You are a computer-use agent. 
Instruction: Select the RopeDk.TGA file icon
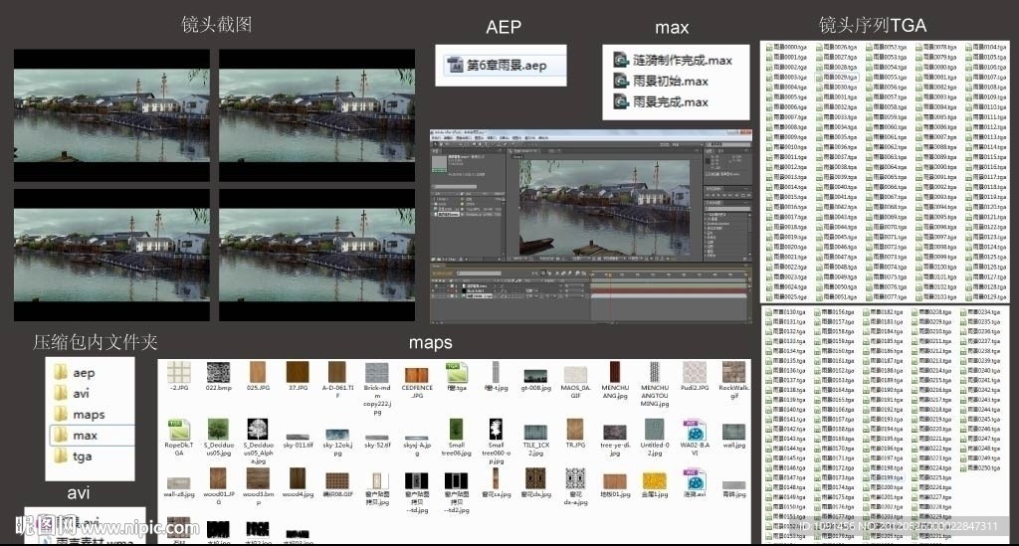click(x=179, y=431)
